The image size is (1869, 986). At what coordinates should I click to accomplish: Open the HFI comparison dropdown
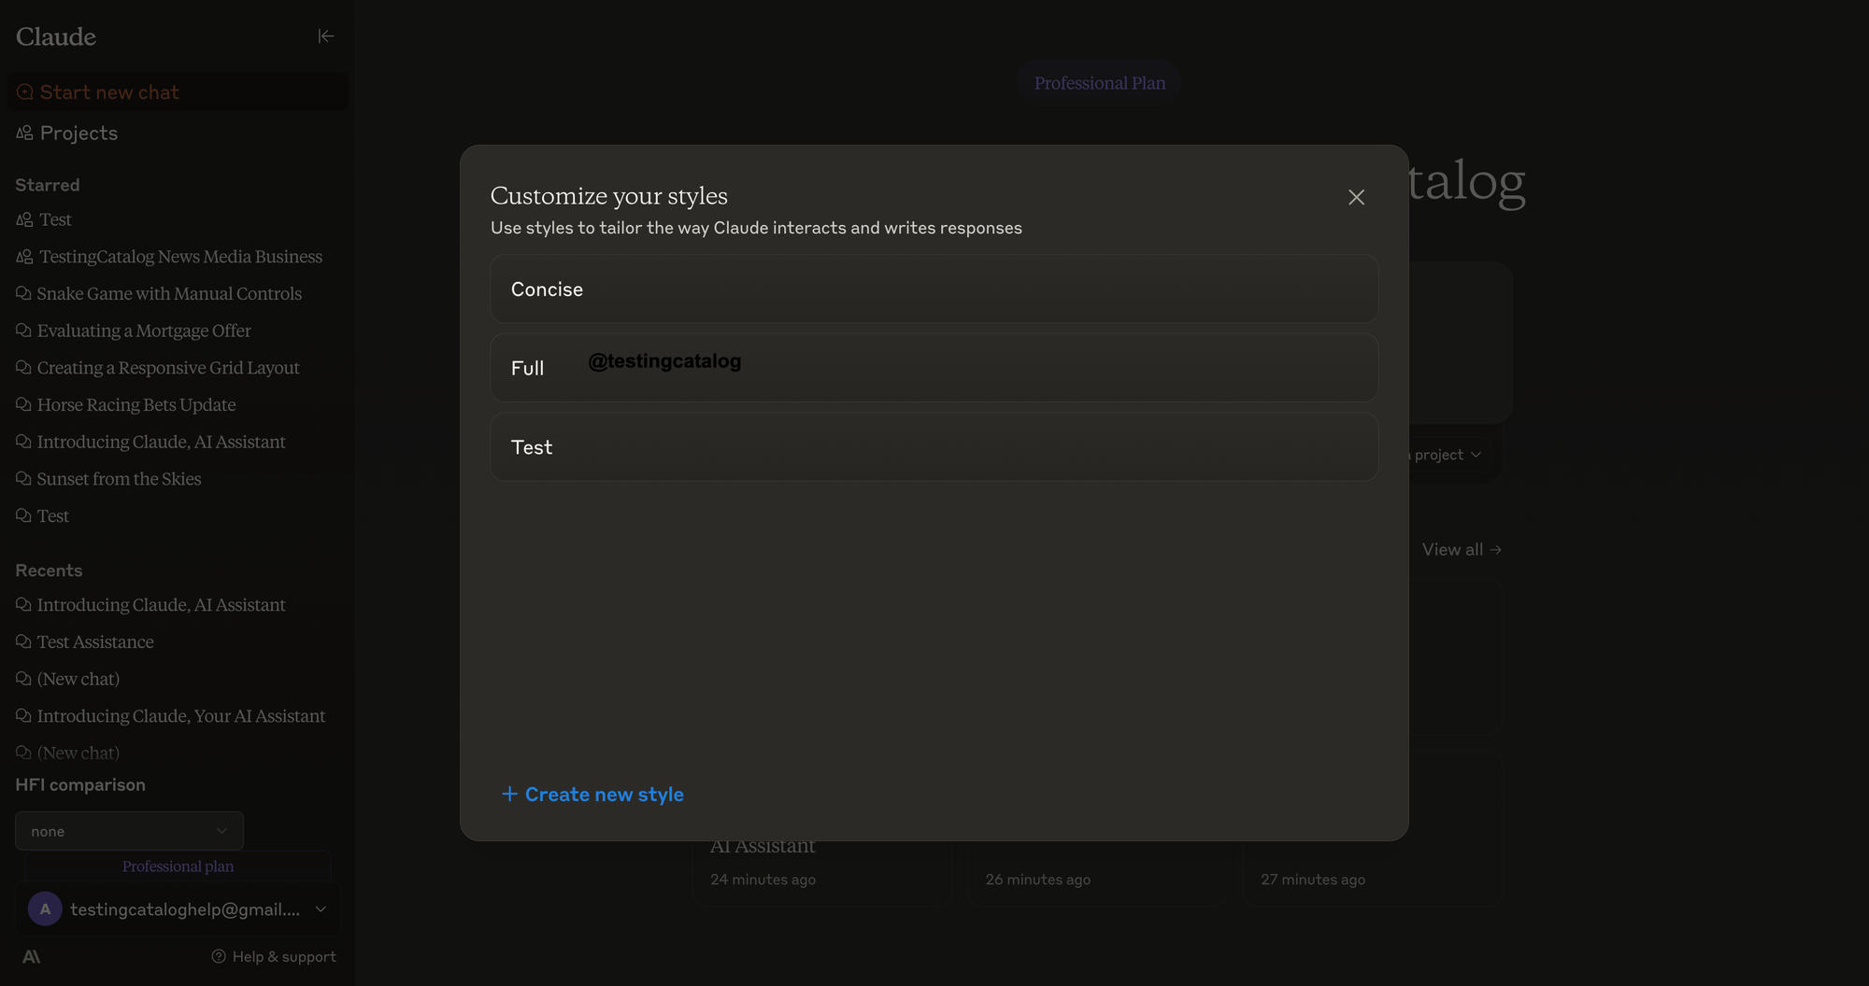click(129, 831)
